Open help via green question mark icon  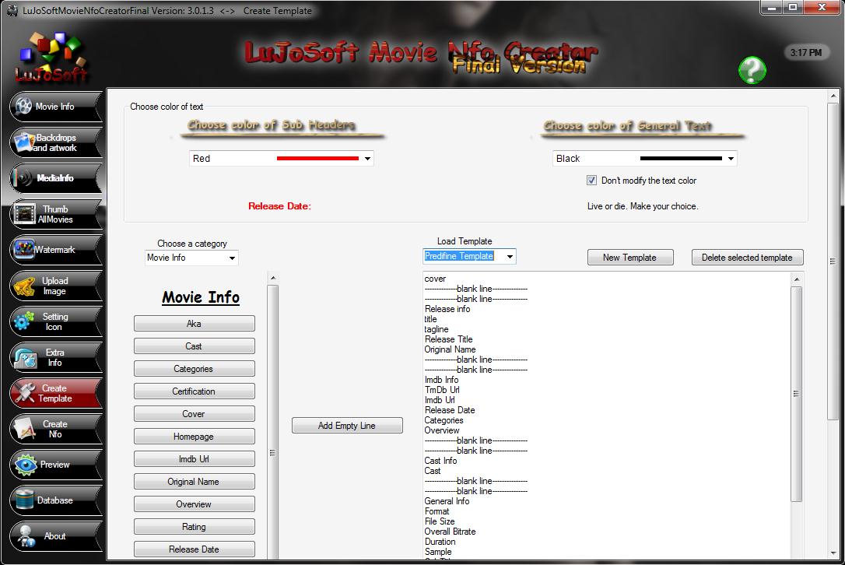pos(752,70)
